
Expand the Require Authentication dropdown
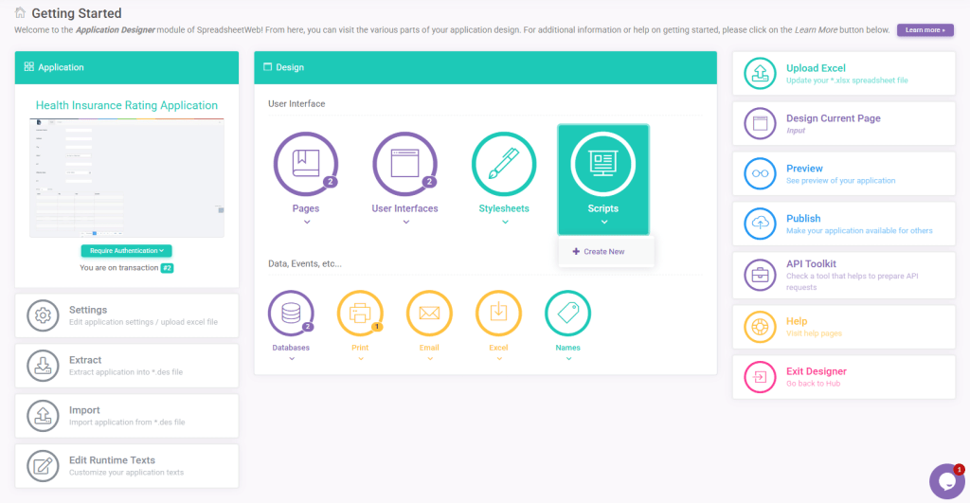126,251
